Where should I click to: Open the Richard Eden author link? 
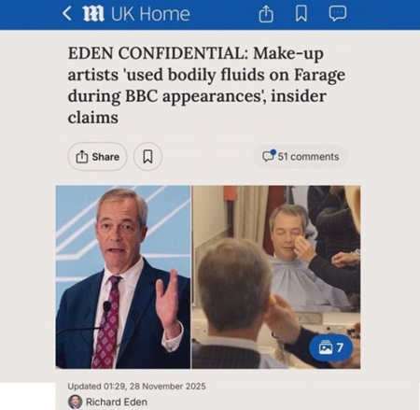[117, 402]
